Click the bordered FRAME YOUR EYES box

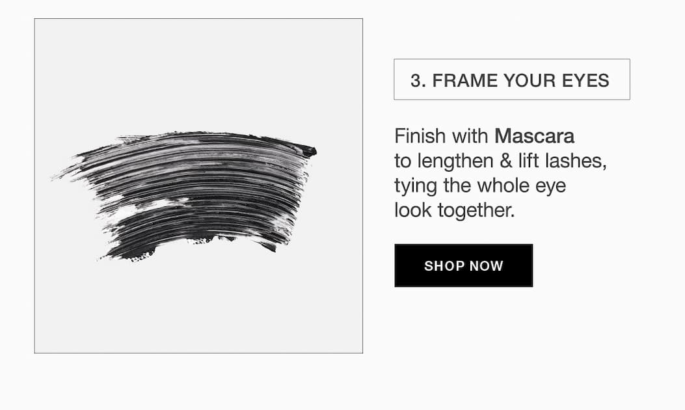point(511,79)
